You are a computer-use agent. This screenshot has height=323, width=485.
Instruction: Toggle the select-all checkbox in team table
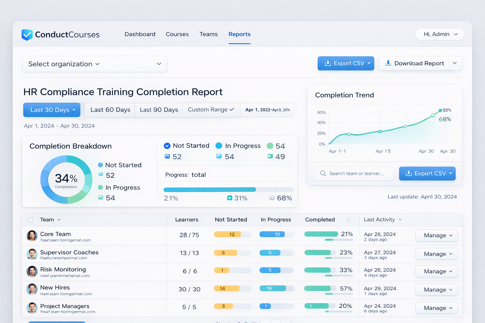[30, 220]
